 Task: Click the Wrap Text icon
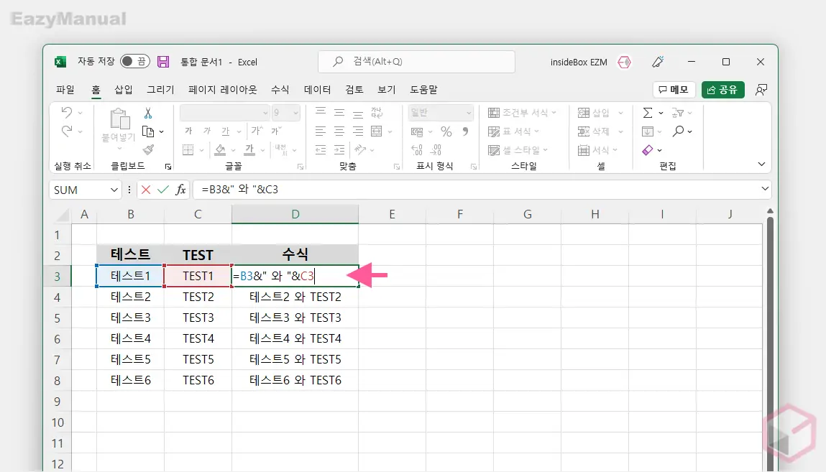376,113
